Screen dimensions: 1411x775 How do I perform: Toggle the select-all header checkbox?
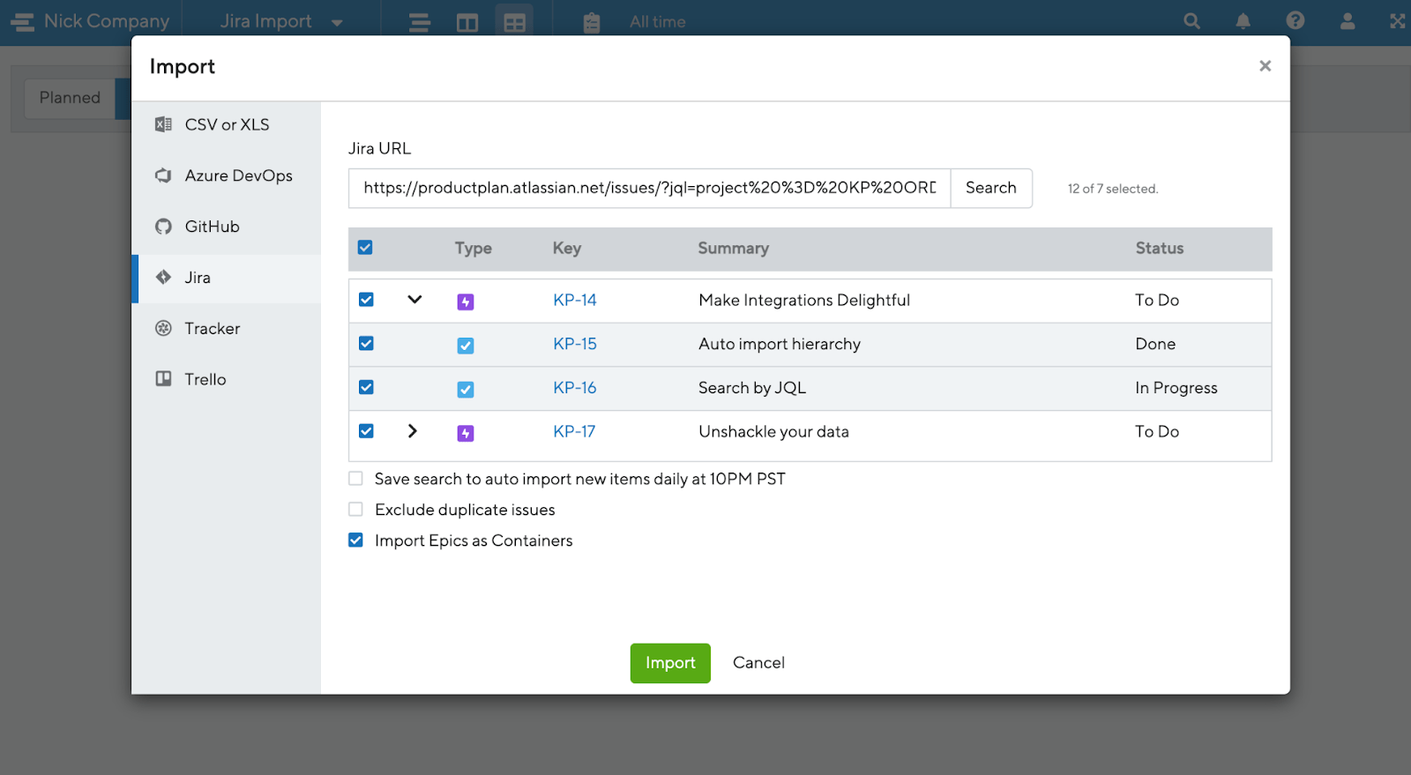[365, 248]
